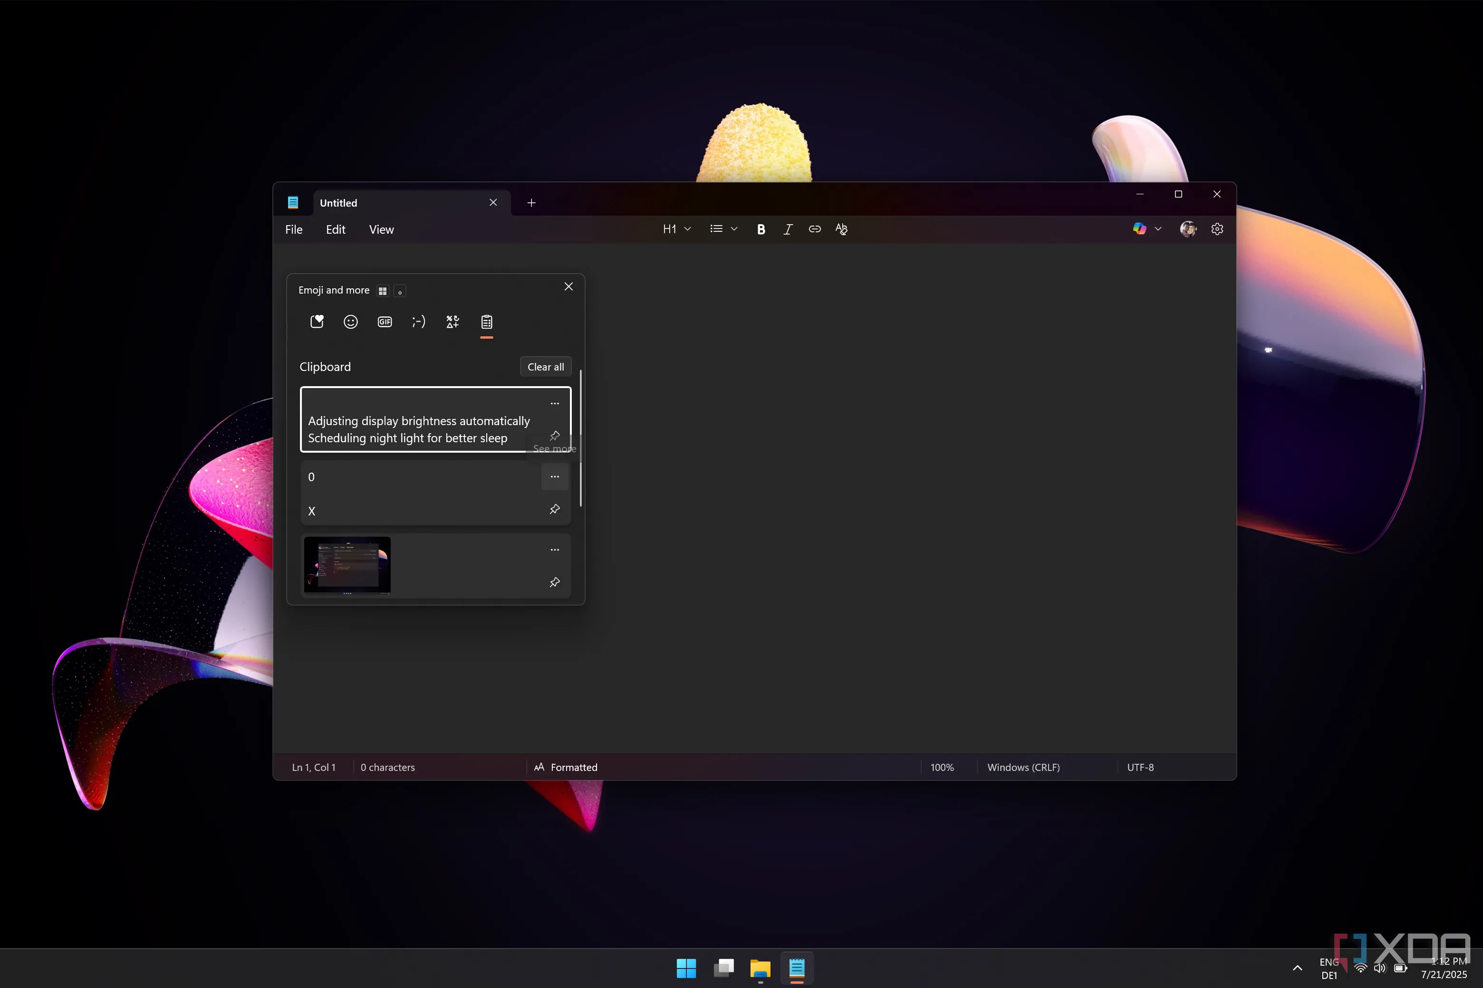Image resolution: width=1483 pixels, height=988 pixels.
Task: Select the most recently used heart panel
Action: [x=317, y=322]
